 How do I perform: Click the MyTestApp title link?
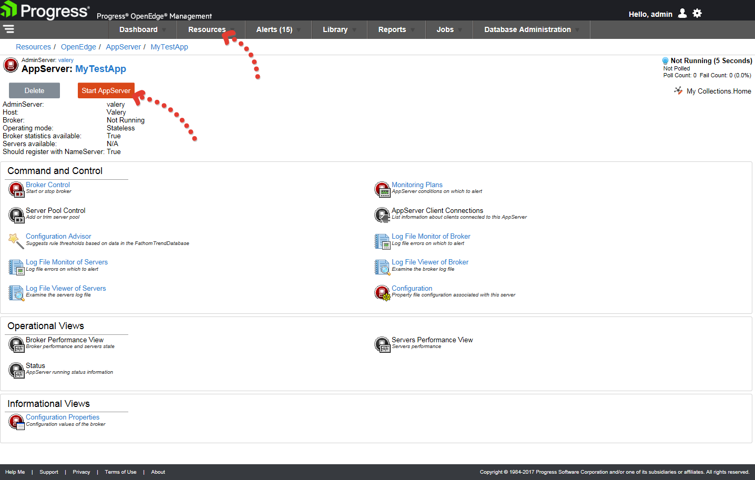click(x=100, y=69)
